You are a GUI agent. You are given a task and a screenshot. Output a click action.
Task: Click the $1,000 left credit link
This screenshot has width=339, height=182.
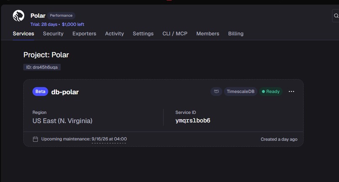[73, 24]
